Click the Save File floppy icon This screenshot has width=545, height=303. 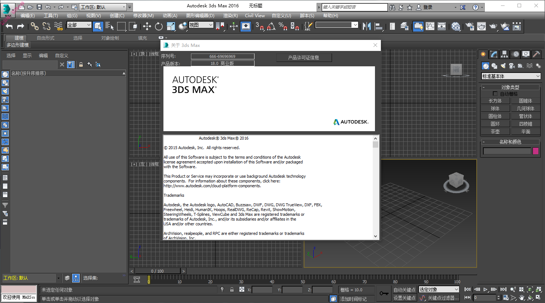pos(39,7)
